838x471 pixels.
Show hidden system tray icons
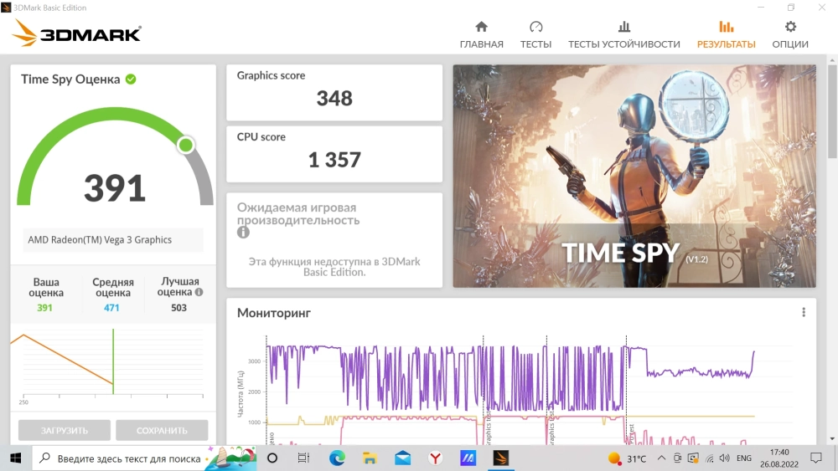pos(662,458)
